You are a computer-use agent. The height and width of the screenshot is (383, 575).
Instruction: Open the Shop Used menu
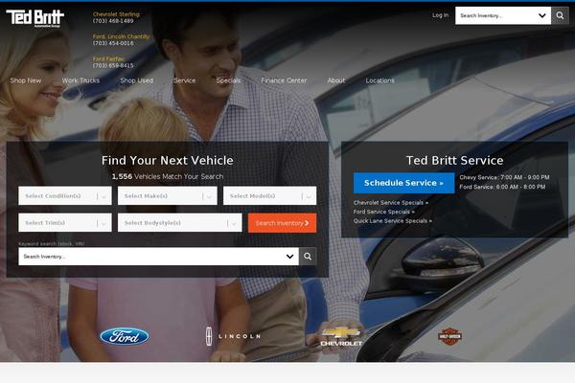pos(136,80)
